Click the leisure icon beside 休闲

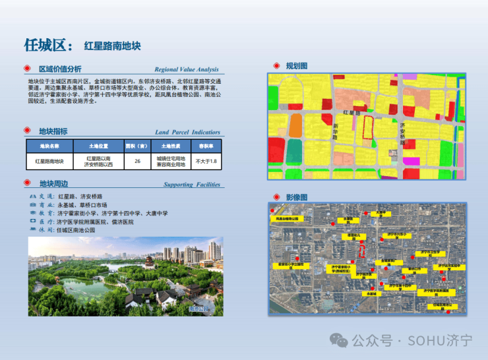(33, 229)
